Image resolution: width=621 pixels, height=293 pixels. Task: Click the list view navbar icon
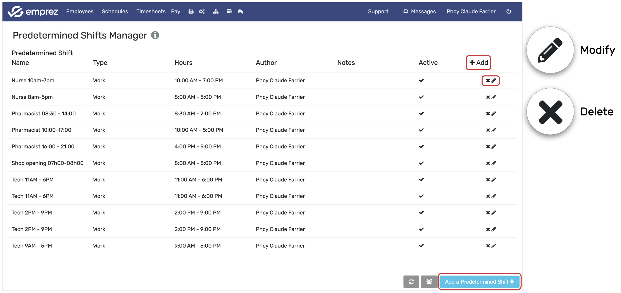[x=229, y=11]
